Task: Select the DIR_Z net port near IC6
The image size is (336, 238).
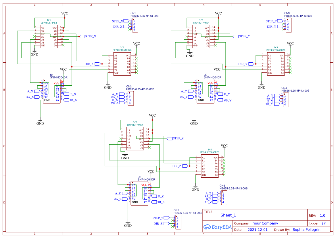Action: [180, 166]
